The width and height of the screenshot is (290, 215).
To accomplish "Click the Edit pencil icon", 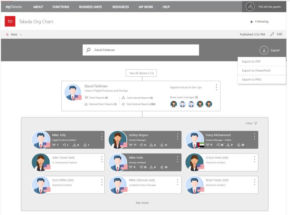I will [x=272, y=34].
